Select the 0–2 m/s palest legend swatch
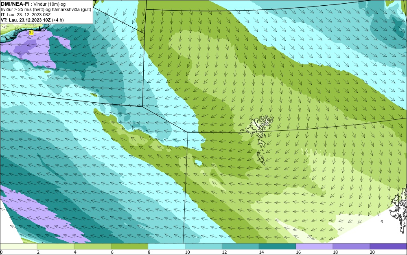Image resolution: width=407 pixels, height=255 pixels. point(18,246)
